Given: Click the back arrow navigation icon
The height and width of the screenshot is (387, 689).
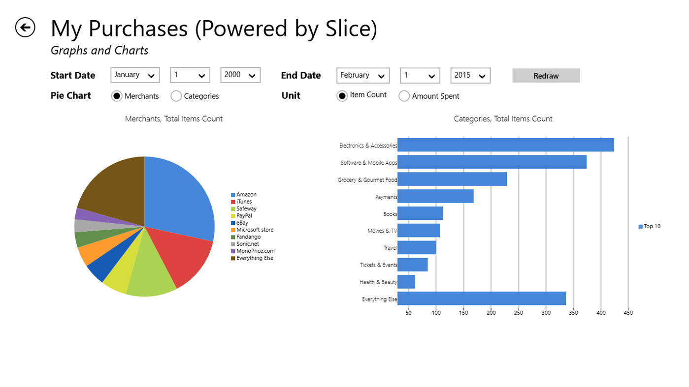Looking at the screenshot, I should point(24,28).
